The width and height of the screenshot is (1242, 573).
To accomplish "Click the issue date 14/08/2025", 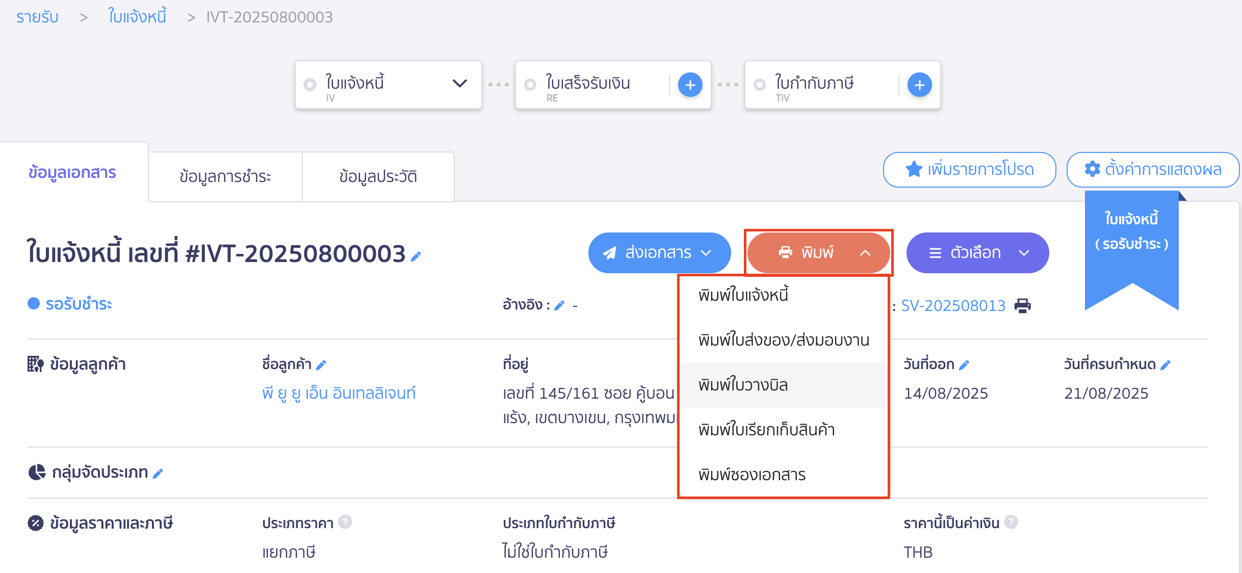I will tap(946, 394).
